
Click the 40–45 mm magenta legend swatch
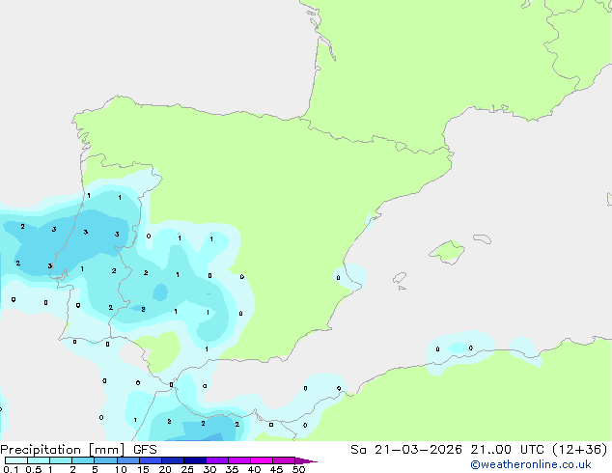(262, 460)
